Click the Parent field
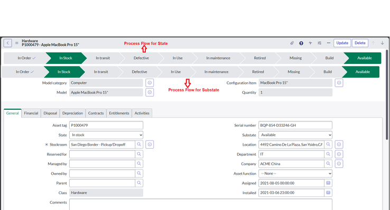 point(102,183)
